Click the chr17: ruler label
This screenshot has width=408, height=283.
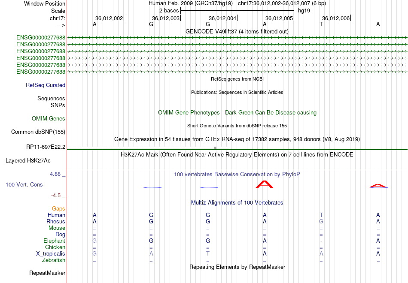tap(58, 18)
